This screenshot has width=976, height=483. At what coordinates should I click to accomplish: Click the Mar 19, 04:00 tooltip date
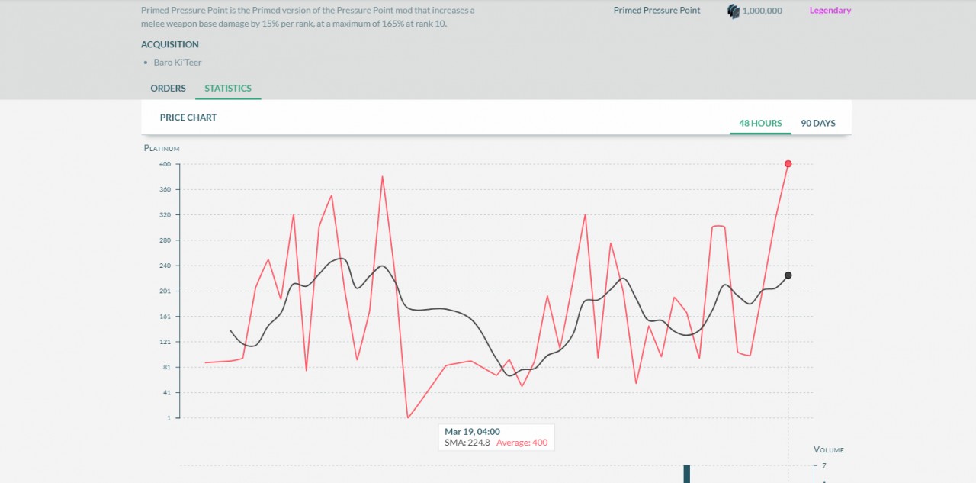point(472,432)
